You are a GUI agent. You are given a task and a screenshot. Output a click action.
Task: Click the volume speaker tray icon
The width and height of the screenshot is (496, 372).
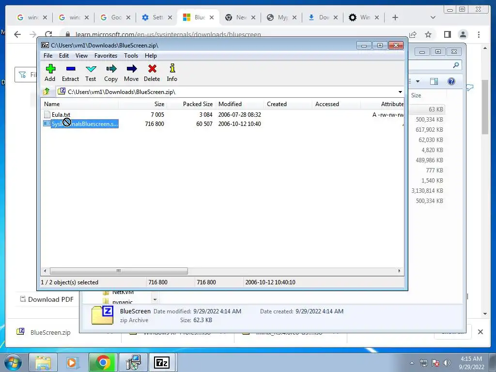click(x=447, y=363)
